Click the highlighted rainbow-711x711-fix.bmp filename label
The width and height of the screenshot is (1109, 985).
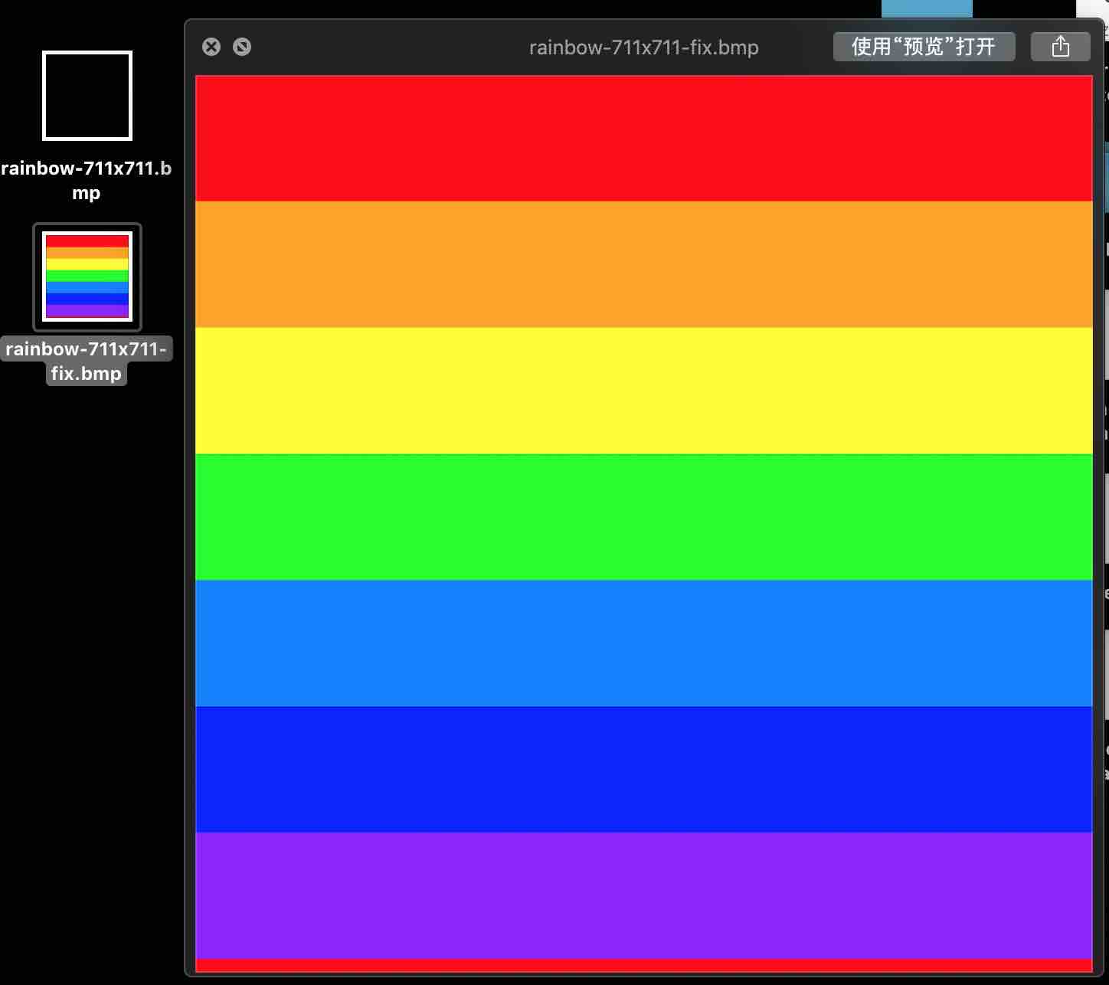point(87,360)
